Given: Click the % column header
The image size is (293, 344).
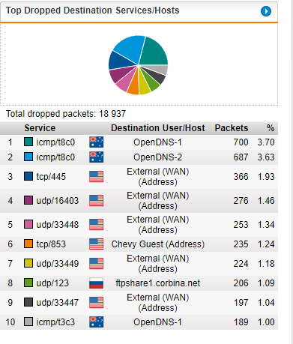Looking at the screenshot, I should pos(271,128).
